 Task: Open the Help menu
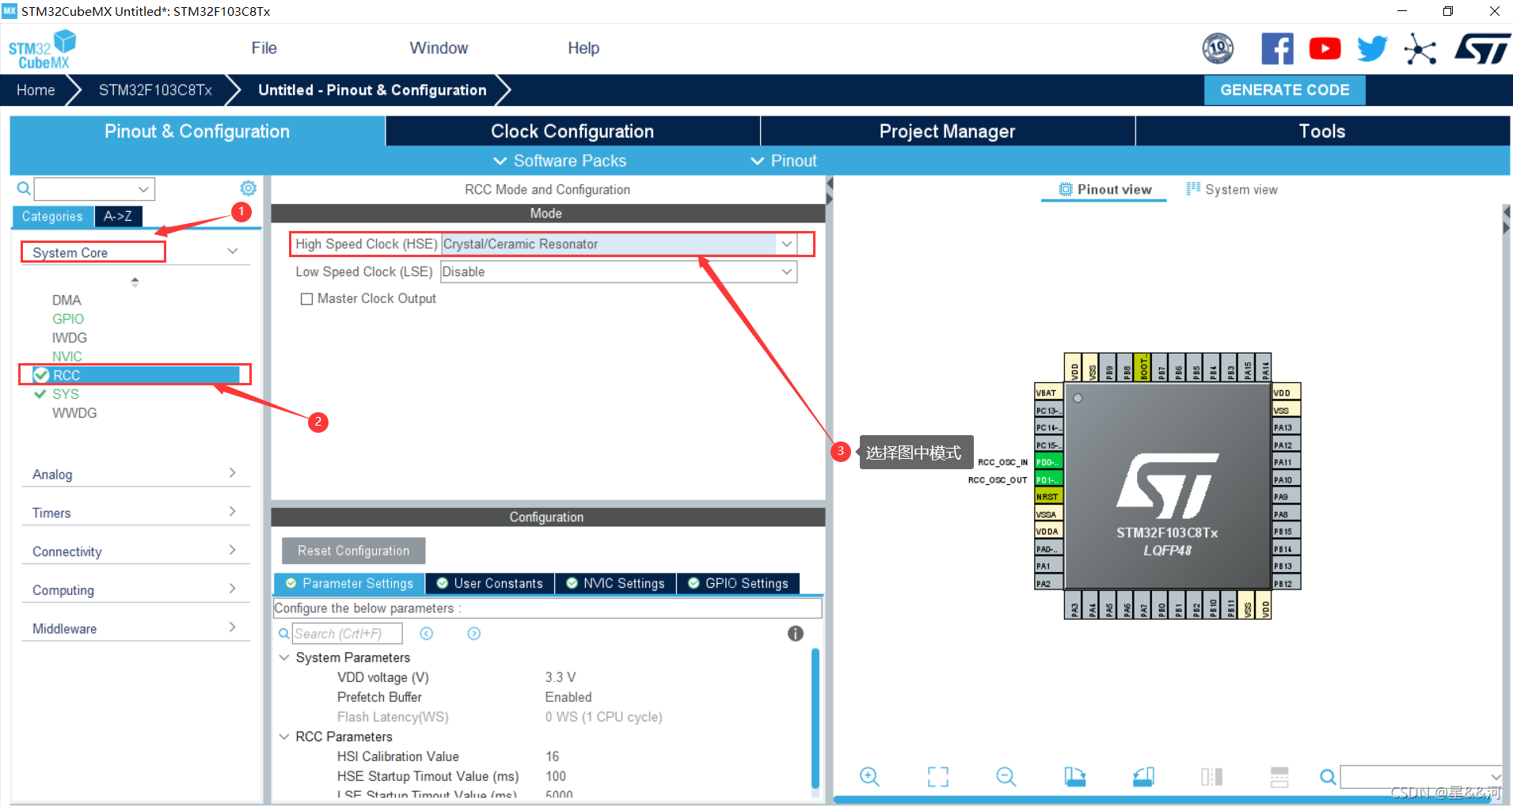[583, 47]
